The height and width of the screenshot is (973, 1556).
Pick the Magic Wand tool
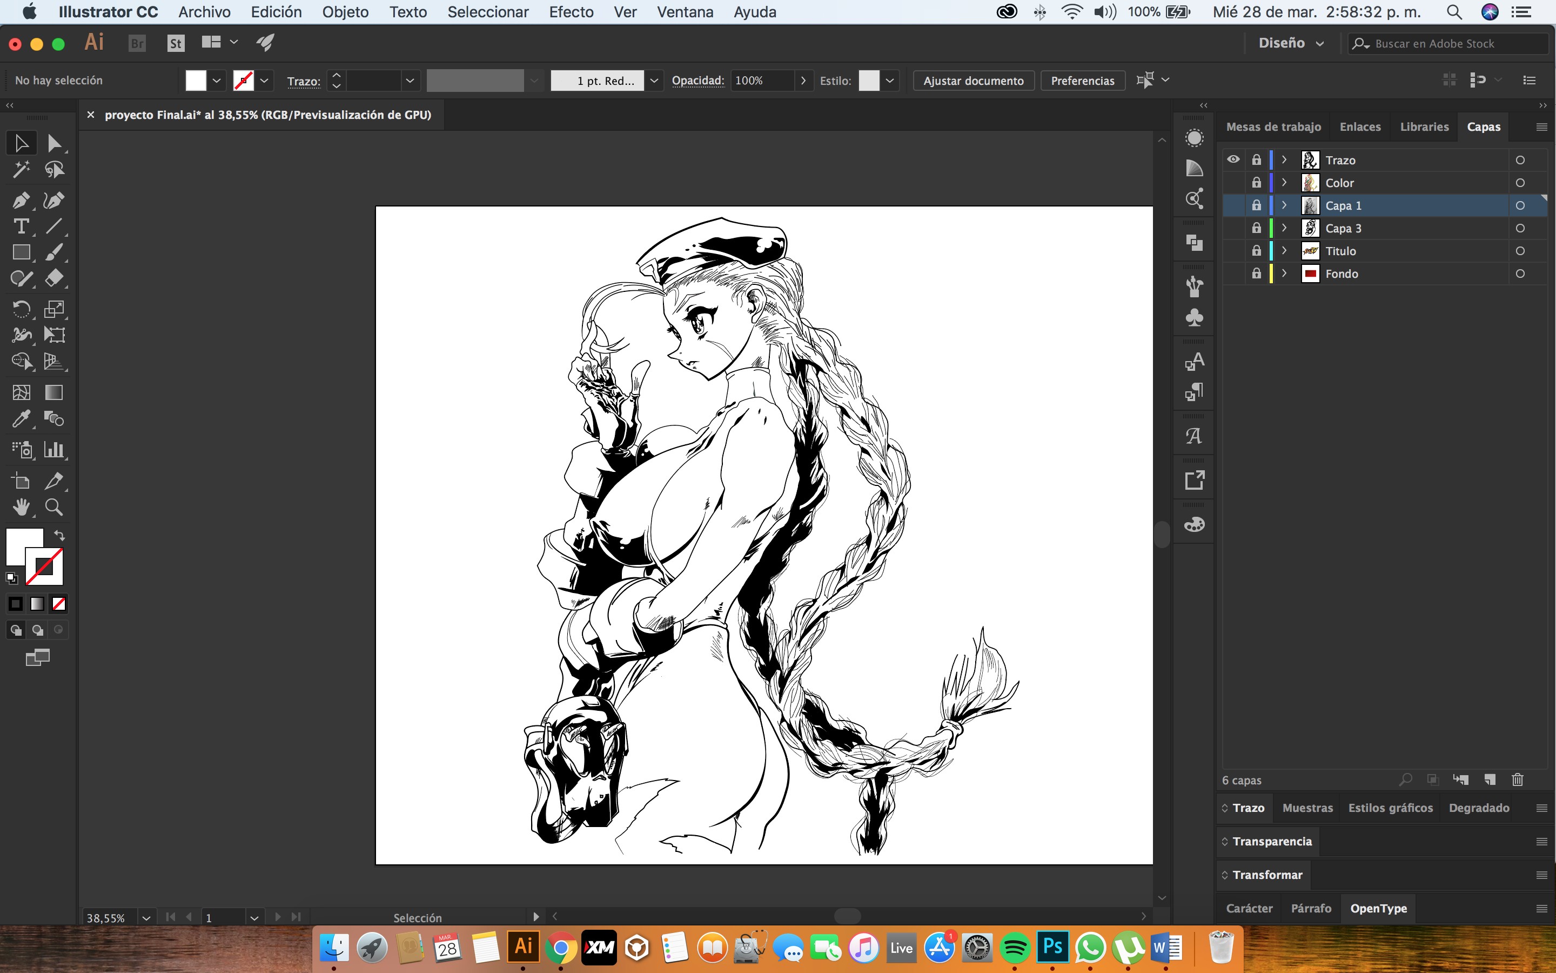pos(21,169)
